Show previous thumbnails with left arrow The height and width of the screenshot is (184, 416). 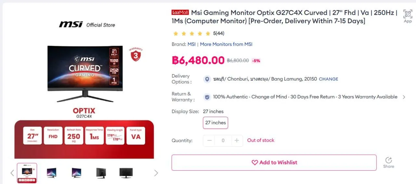pyautogui.click(x=12, y=173)
